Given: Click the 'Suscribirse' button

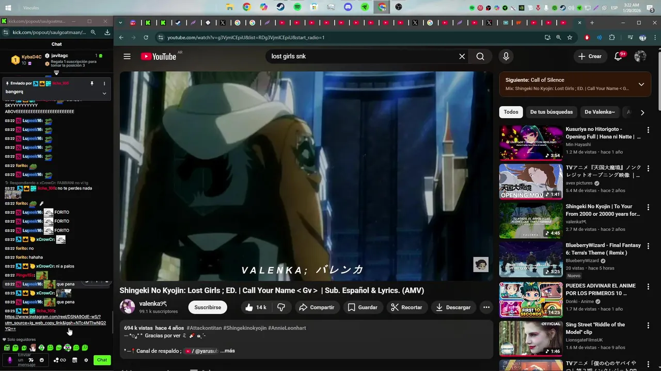Looking at the screenshot, I should click(208, 307).
